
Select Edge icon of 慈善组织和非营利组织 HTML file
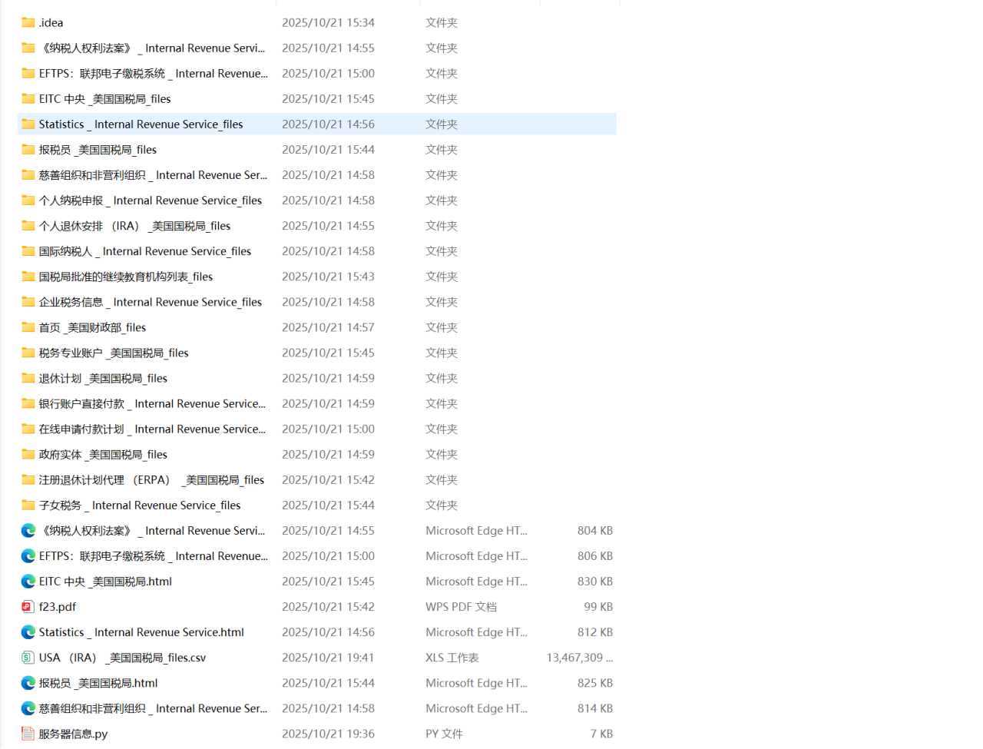coord(28,708)
